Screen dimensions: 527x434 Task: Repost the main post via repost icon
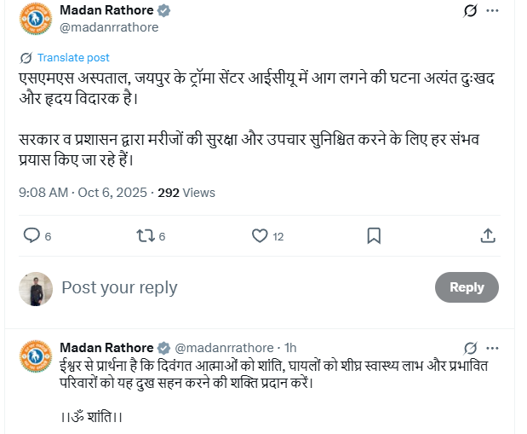tap(145, 235)
